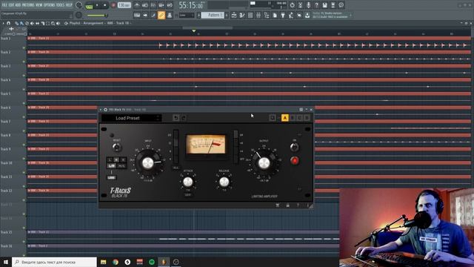Click the playhead marker on the timeline
The image size is (474, 267).
point(194,31)
